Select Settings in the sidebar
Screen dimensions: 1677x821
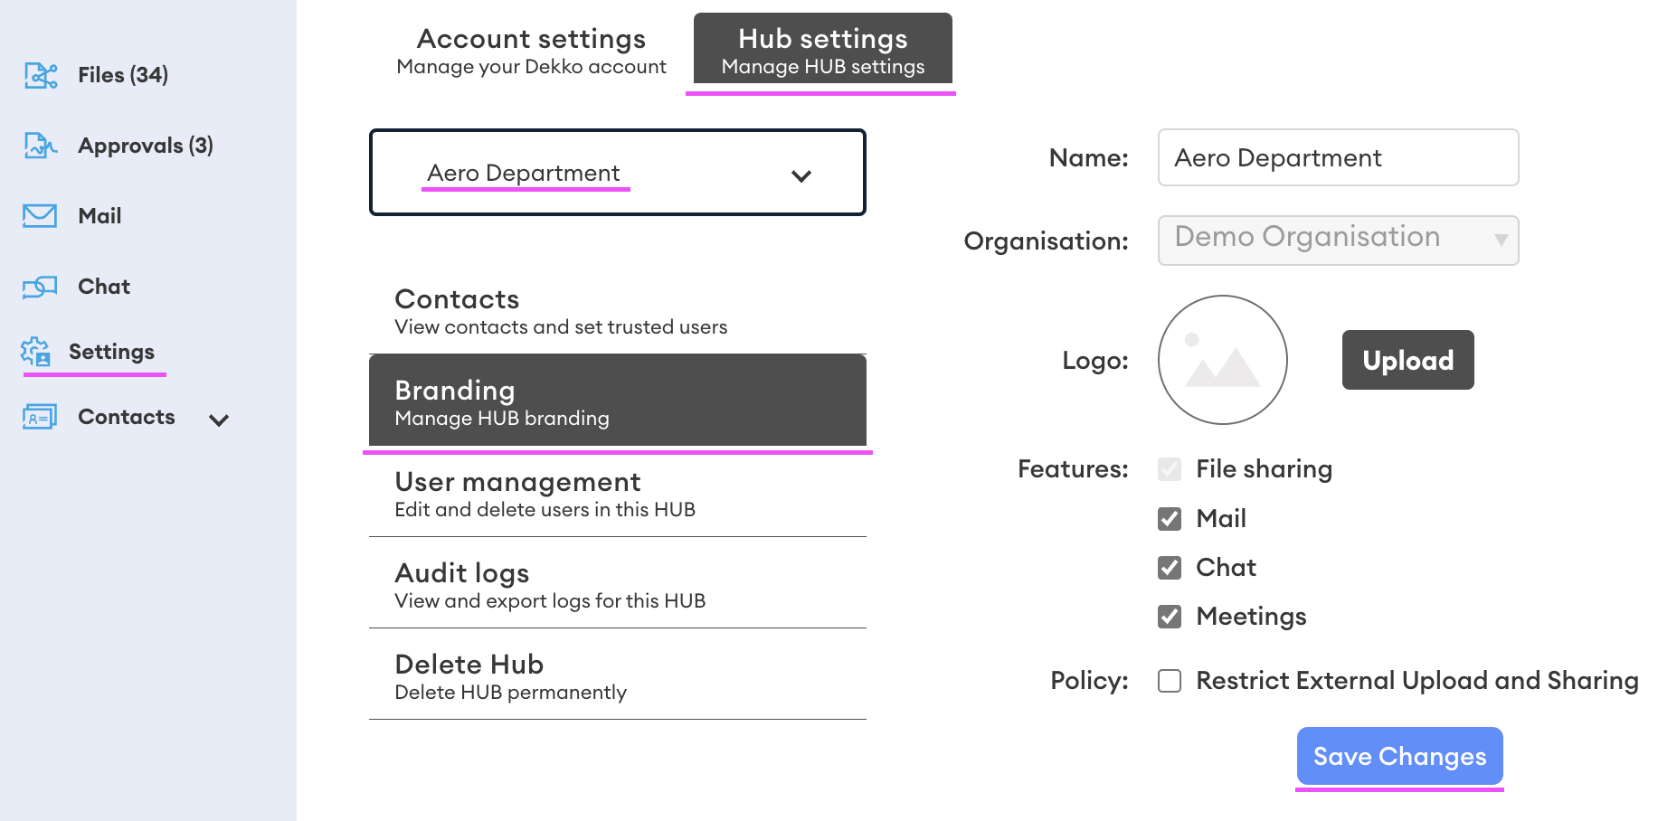tap(111, 351)
